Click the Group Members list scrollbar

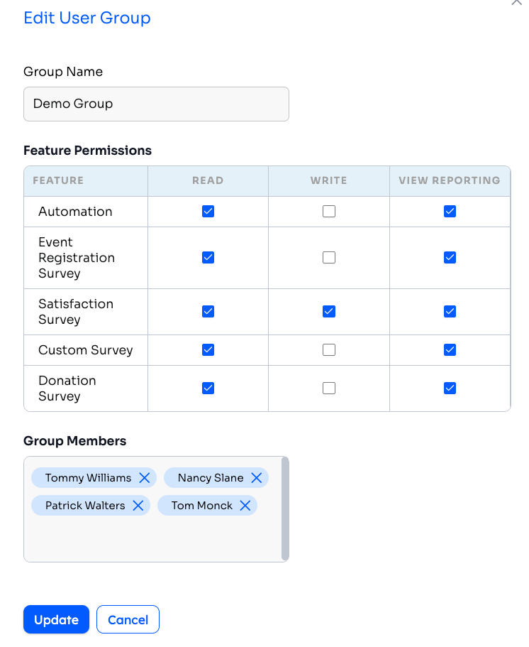285,509
